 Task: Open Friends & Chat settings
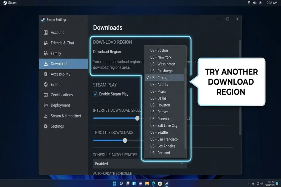coord(63,43)
